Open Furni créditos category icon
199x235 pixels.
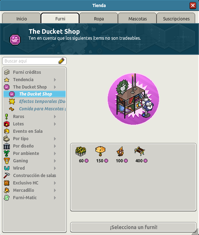coord(7,72)
